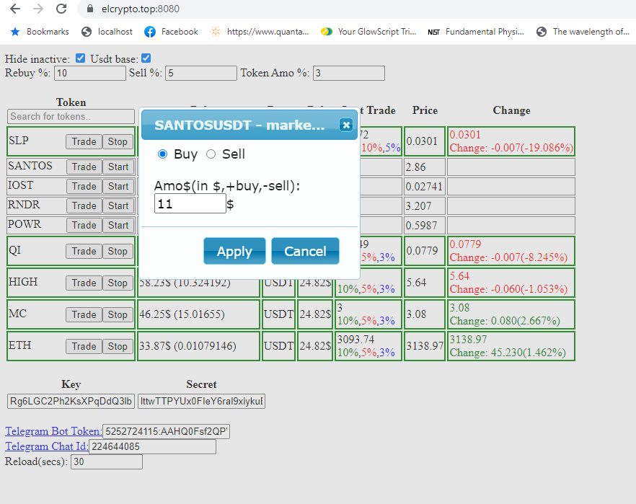
Task: Click the SANTOS price 2.86
Action: [416, 167]
